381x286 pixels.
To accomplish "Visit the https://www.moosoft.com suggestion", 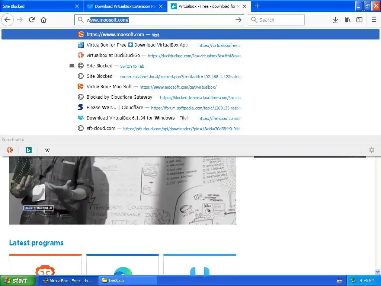I will click(x=190, y=34).
